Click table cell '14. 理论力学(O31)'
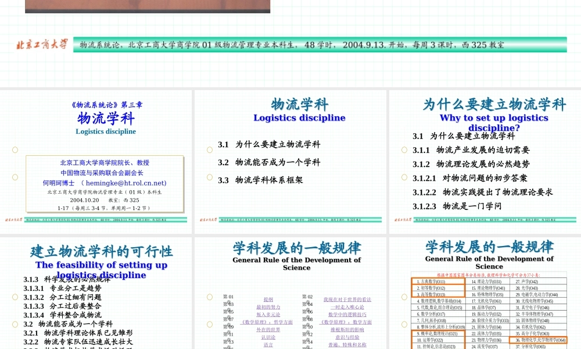Viewport: 581px width, 349px height. coord(487,282)
